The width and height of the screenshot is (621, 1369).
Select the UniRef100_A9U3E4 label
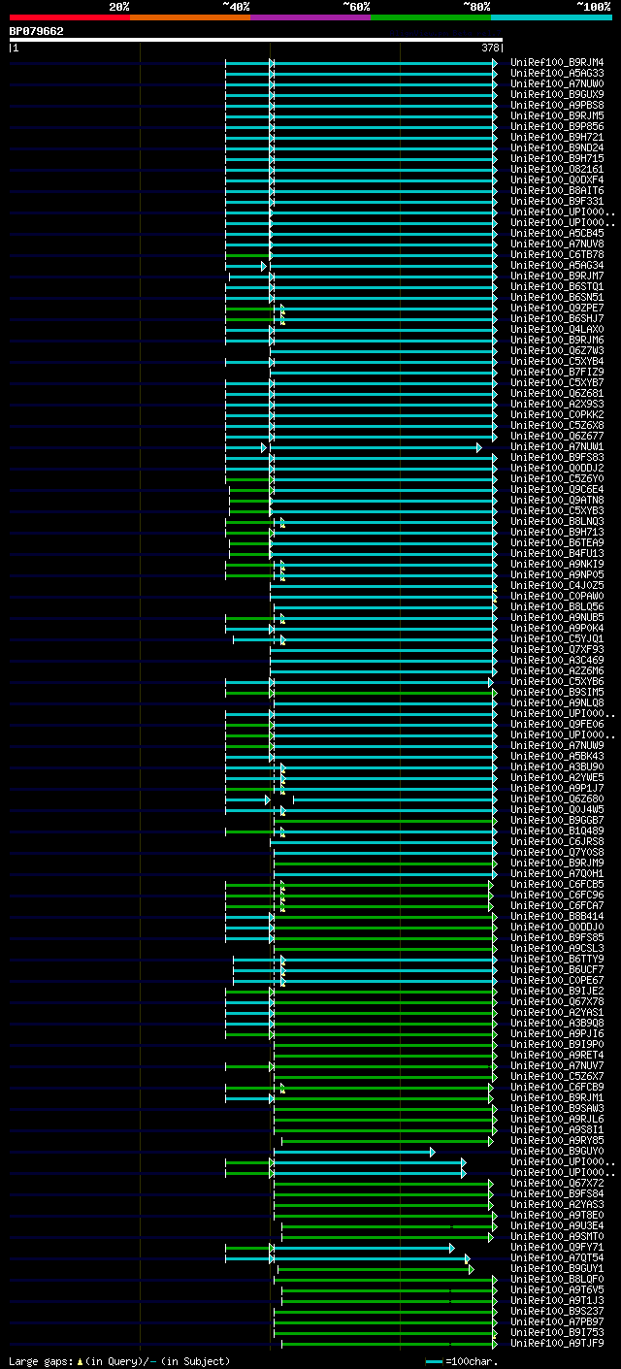click(x=557, y=1225)
